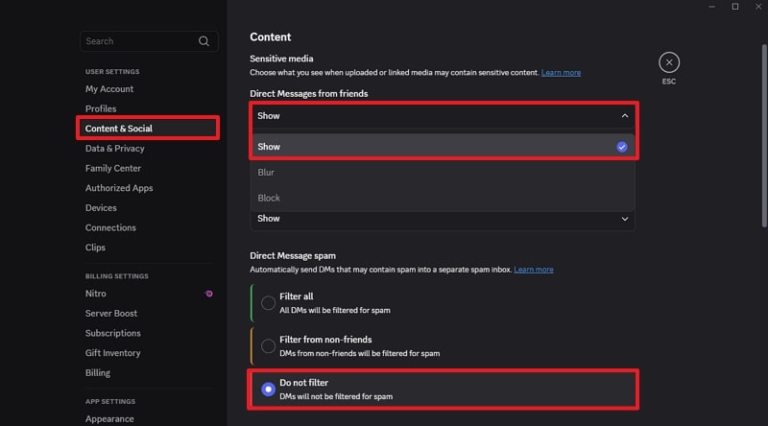This screenshot has height=426, width=768.
Task: Expand the second Show dropdown chevron
Action: point(625,219)
